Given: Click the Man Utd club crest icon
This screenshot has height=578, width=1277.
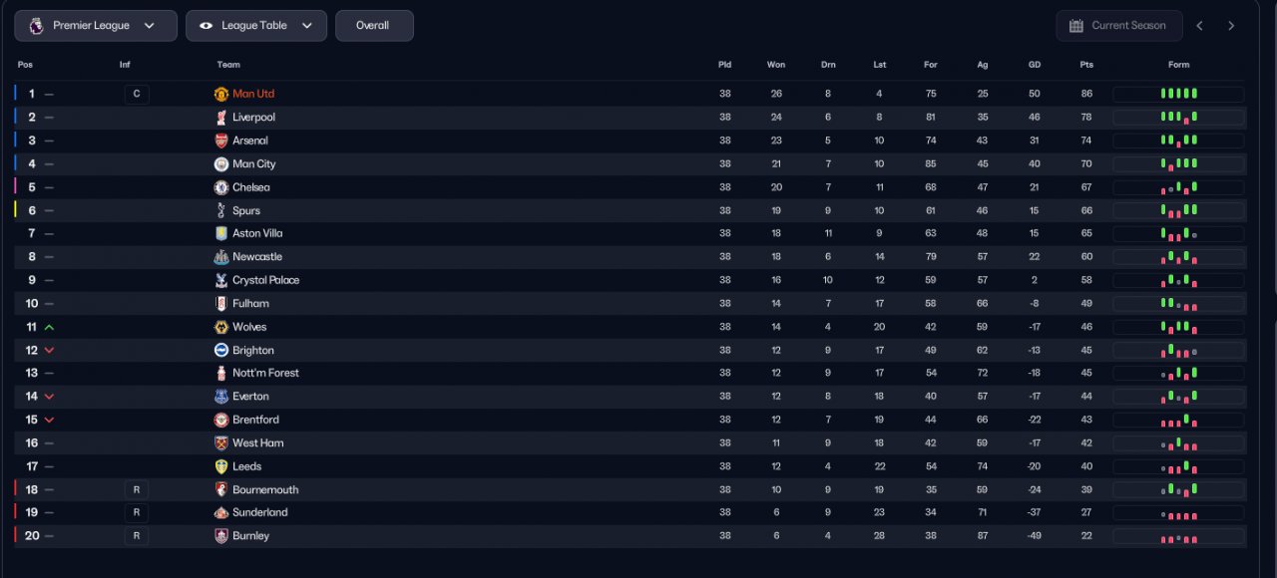Looking at the screenshot, I should [x=221, y=94].
